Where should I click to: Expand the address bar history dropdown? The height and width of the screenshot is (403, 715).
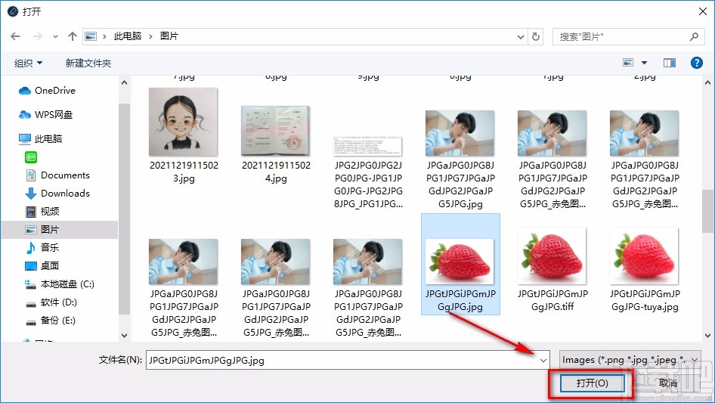[x=520, y=37]
